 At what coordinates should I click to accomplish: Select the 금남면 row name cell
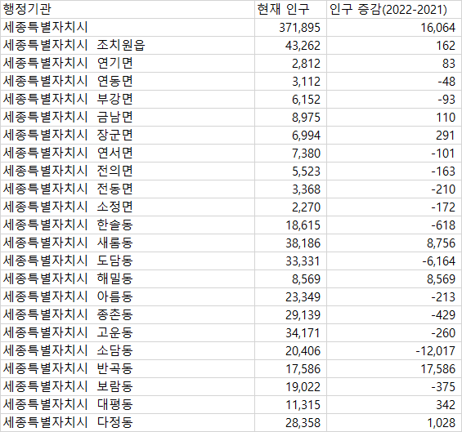[128, 118]
